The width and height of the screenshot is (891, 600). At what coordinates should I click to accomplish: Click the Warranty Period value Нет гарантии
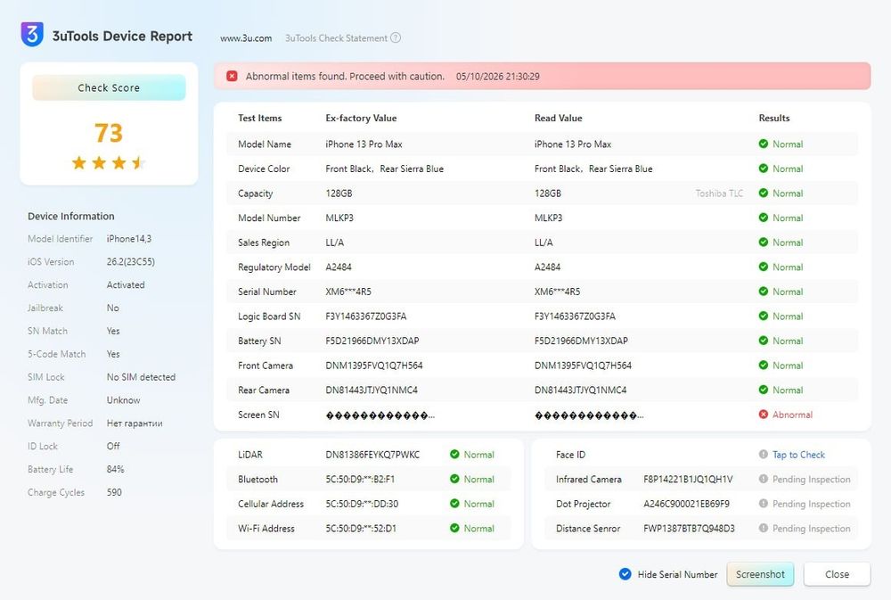coord(135,423)
